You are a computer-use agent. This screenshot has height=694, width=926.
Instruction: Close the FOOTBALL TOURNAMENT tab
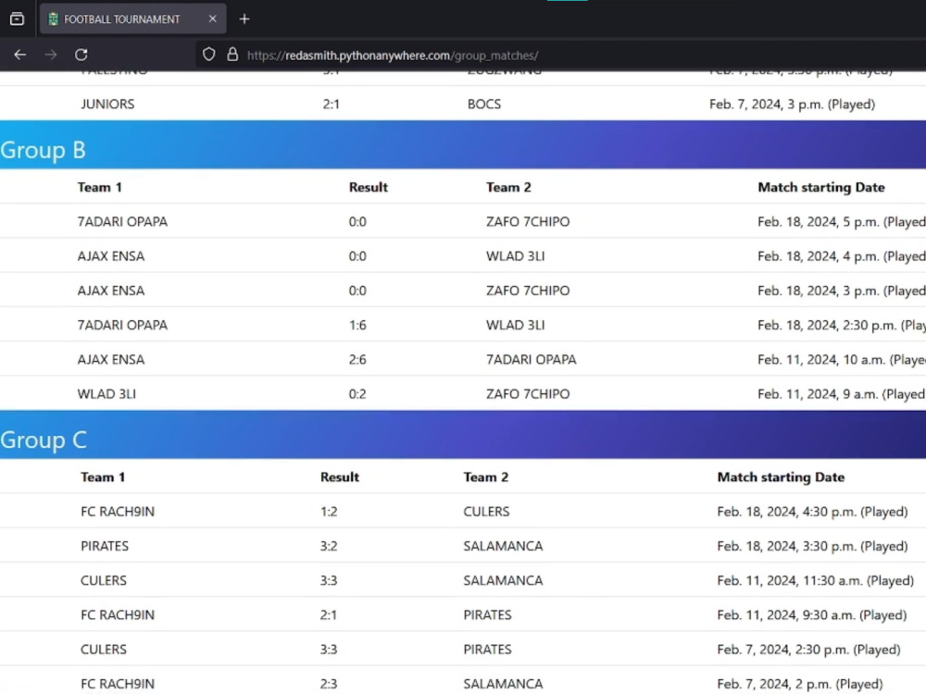pos(213,19)
